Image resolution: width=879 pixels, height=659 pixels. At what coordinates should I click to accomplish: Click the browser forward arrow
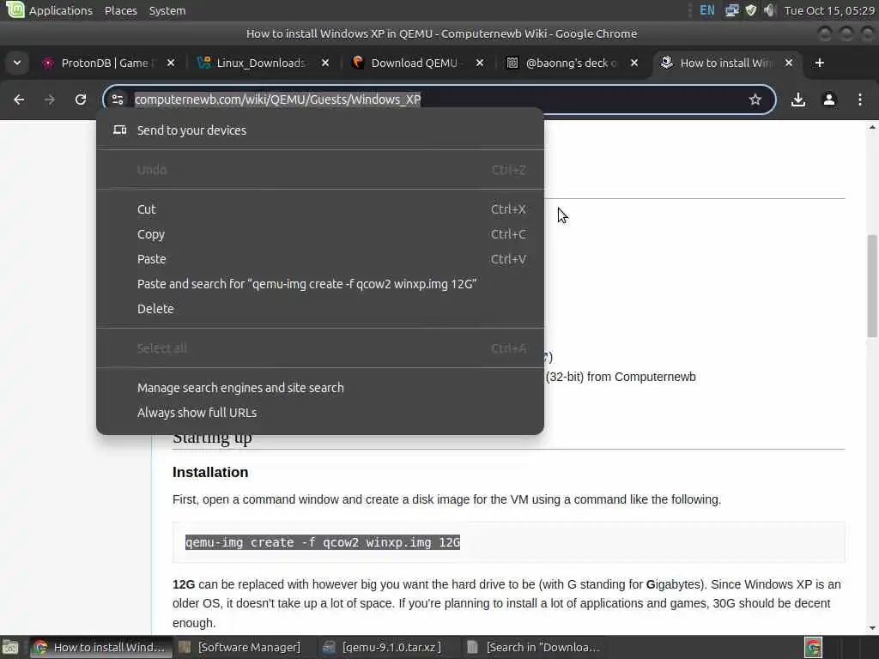(50, 100)
